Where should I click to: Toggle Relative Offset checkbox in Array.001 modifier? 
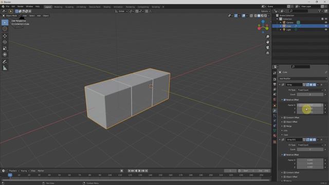point(285,155)
